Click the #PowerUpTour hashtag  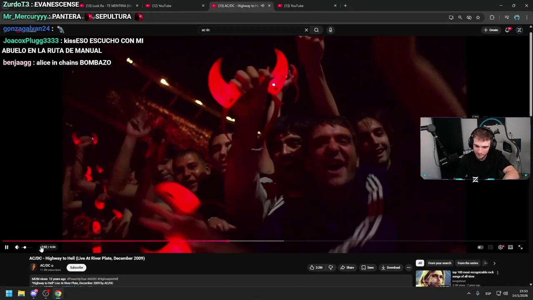pyautogui.click(x=77, y=279)
